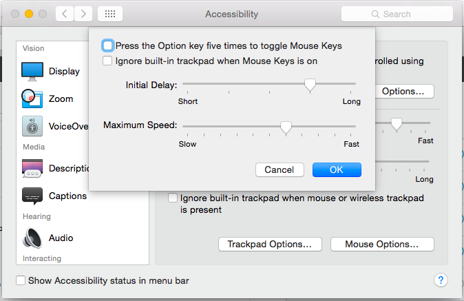Image resolution: width=464 pixels, height=301 pixels.
Task: Select the Zoom icon in sidebar
Action: pyautogui.click(x=32, y=99)
